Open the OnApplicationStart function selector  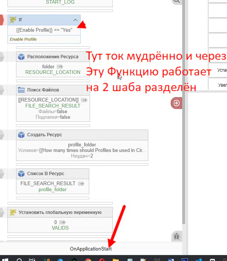pyautogui.click(x=91, y=249)
